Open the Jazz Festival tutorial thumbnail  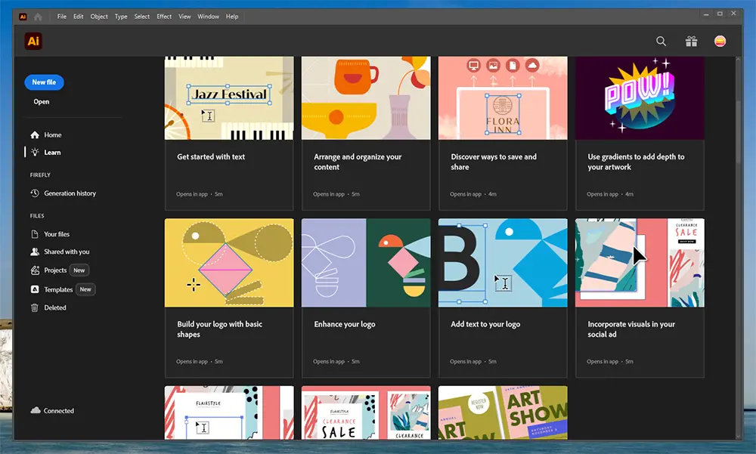[229, 98]
